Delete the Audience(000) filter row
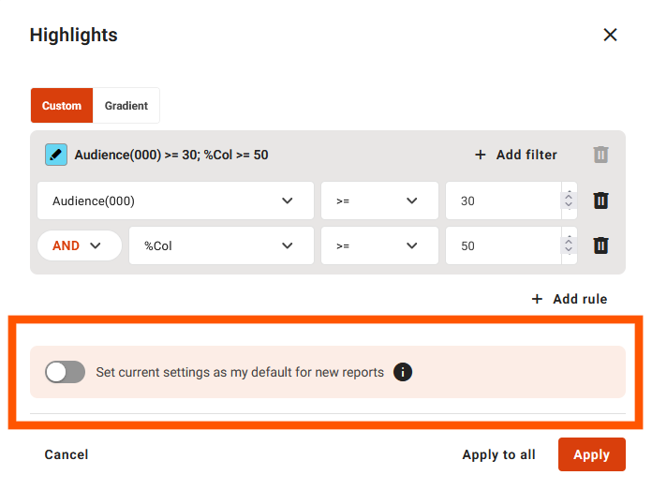 click(x=601, y=200)
